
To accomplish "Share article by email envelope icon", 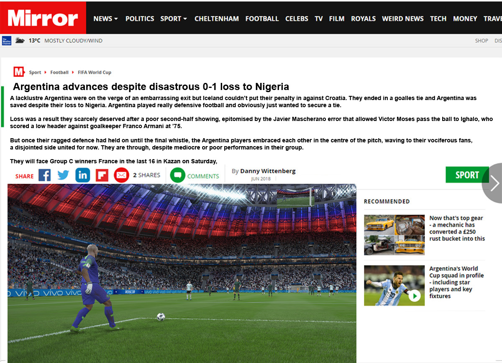I will point(121,175).
